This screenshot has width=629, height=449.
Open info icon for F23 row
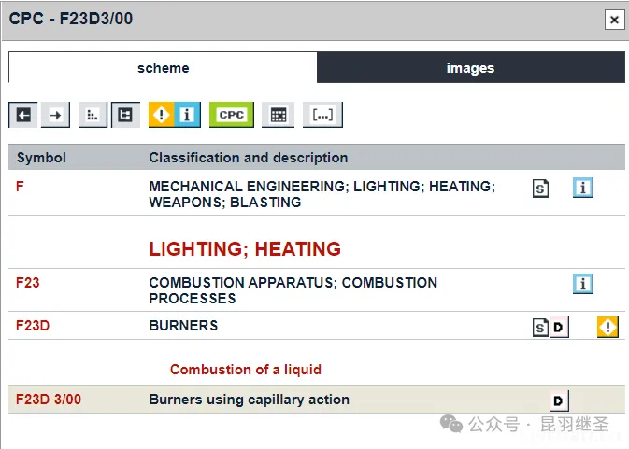tap(583, 283)
